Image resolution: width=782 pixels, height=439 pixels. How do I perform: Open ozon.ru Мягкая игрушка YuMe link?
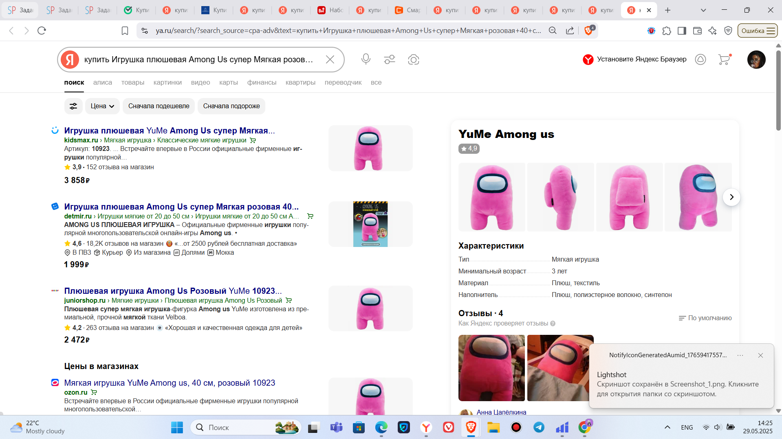[x=170, y=383]
